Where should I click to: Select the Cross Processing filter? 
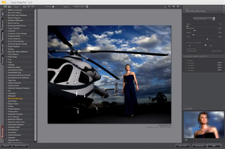pyautogui.click(x=16, y=41)
